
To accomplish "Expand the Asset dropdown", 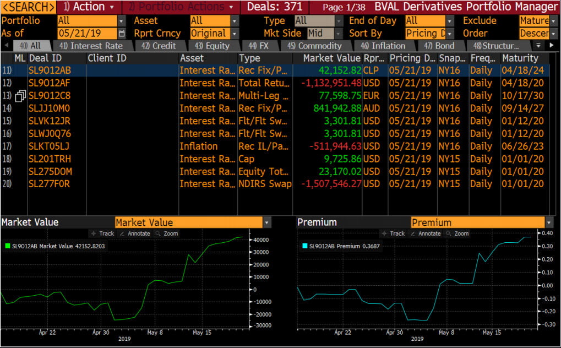I will 235,21.
